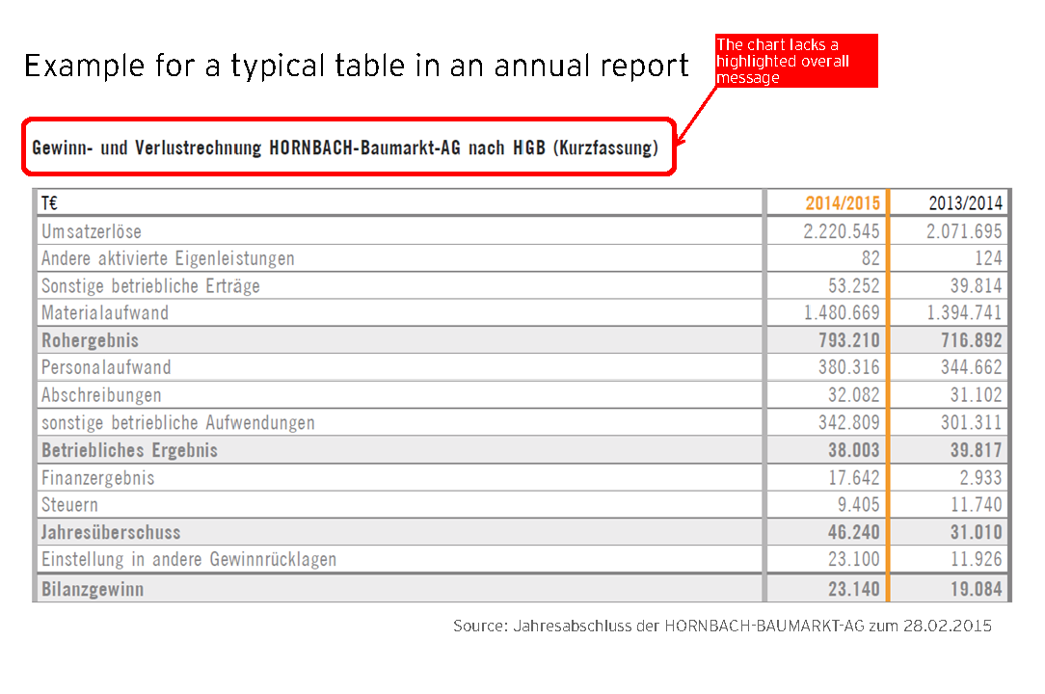Viewport: 1045px width, 694px height.
Task: Select the "Steuern" row label
Action: (69, 505)
